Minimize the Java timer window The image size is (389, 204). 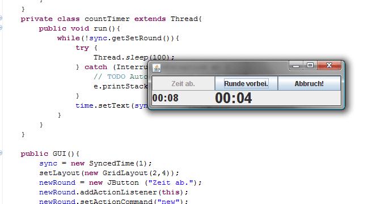[296, 66]
